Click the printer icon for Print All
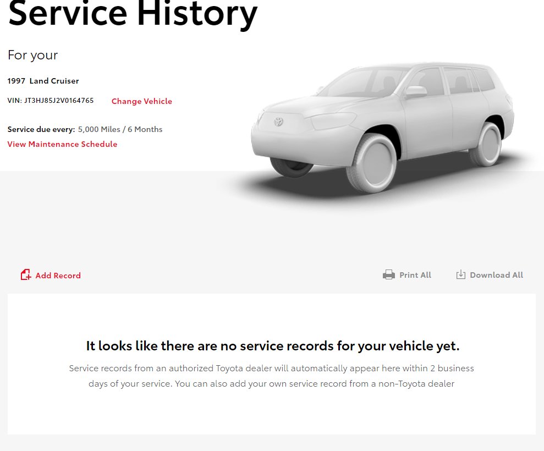This screenshot has height=451, width=544. (388, 275)
